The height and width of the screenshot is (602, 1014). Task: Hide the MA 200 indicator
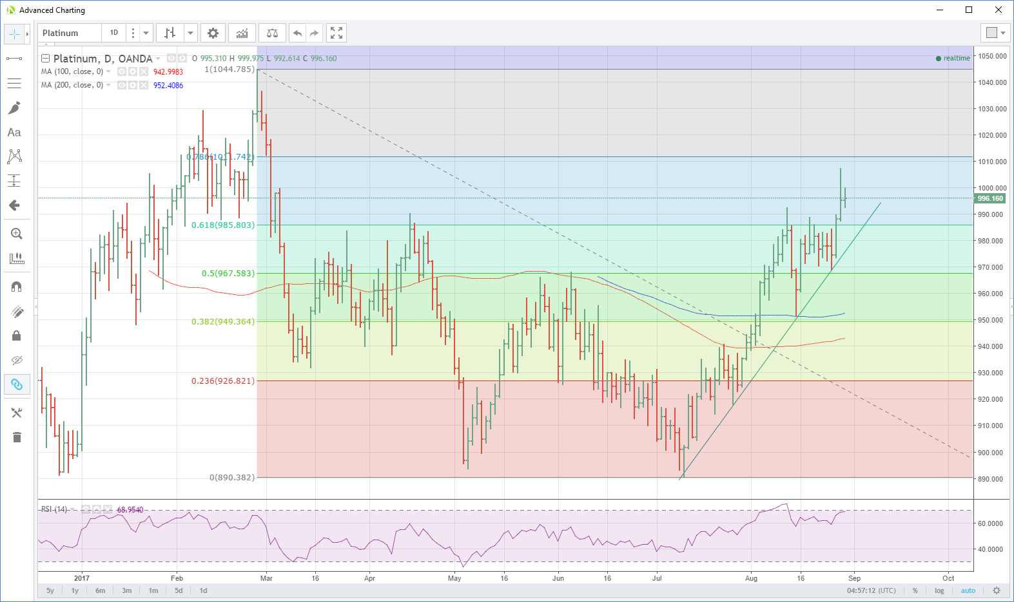122,85
